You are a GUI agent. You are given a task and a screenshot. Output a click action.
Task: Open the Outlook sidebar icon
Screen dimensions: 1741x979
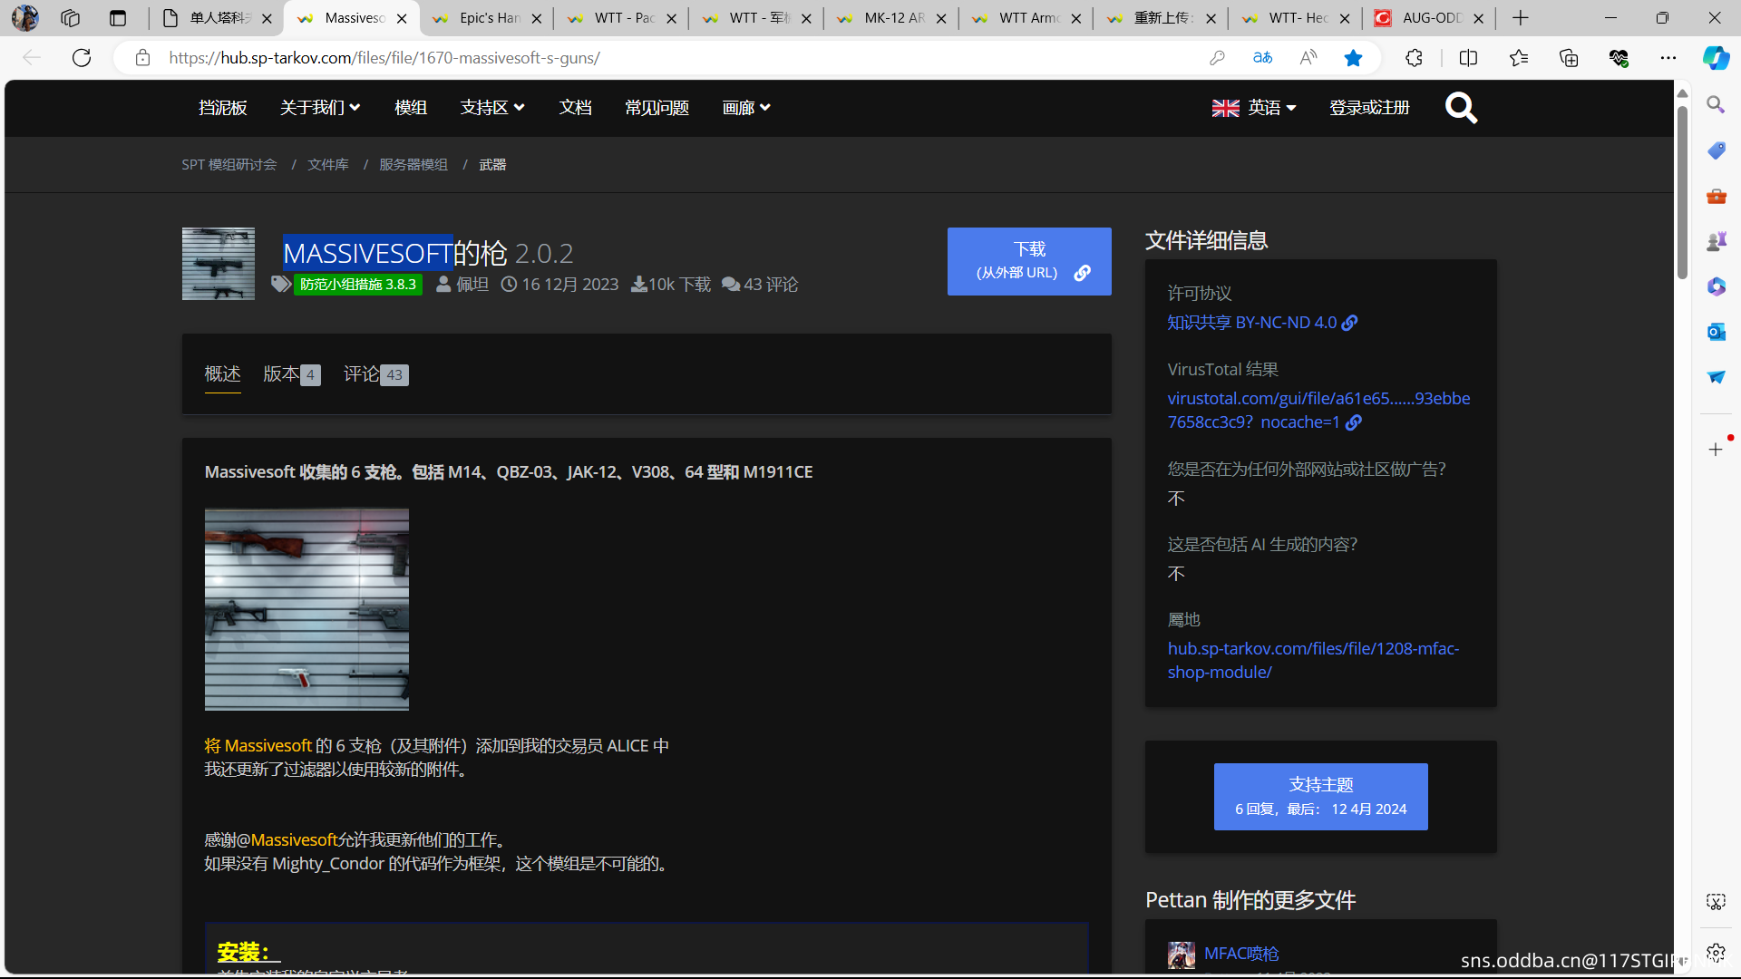(1716, 331)
